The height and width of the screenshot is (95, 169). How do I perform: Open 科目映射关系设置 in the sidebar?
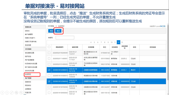31,64
